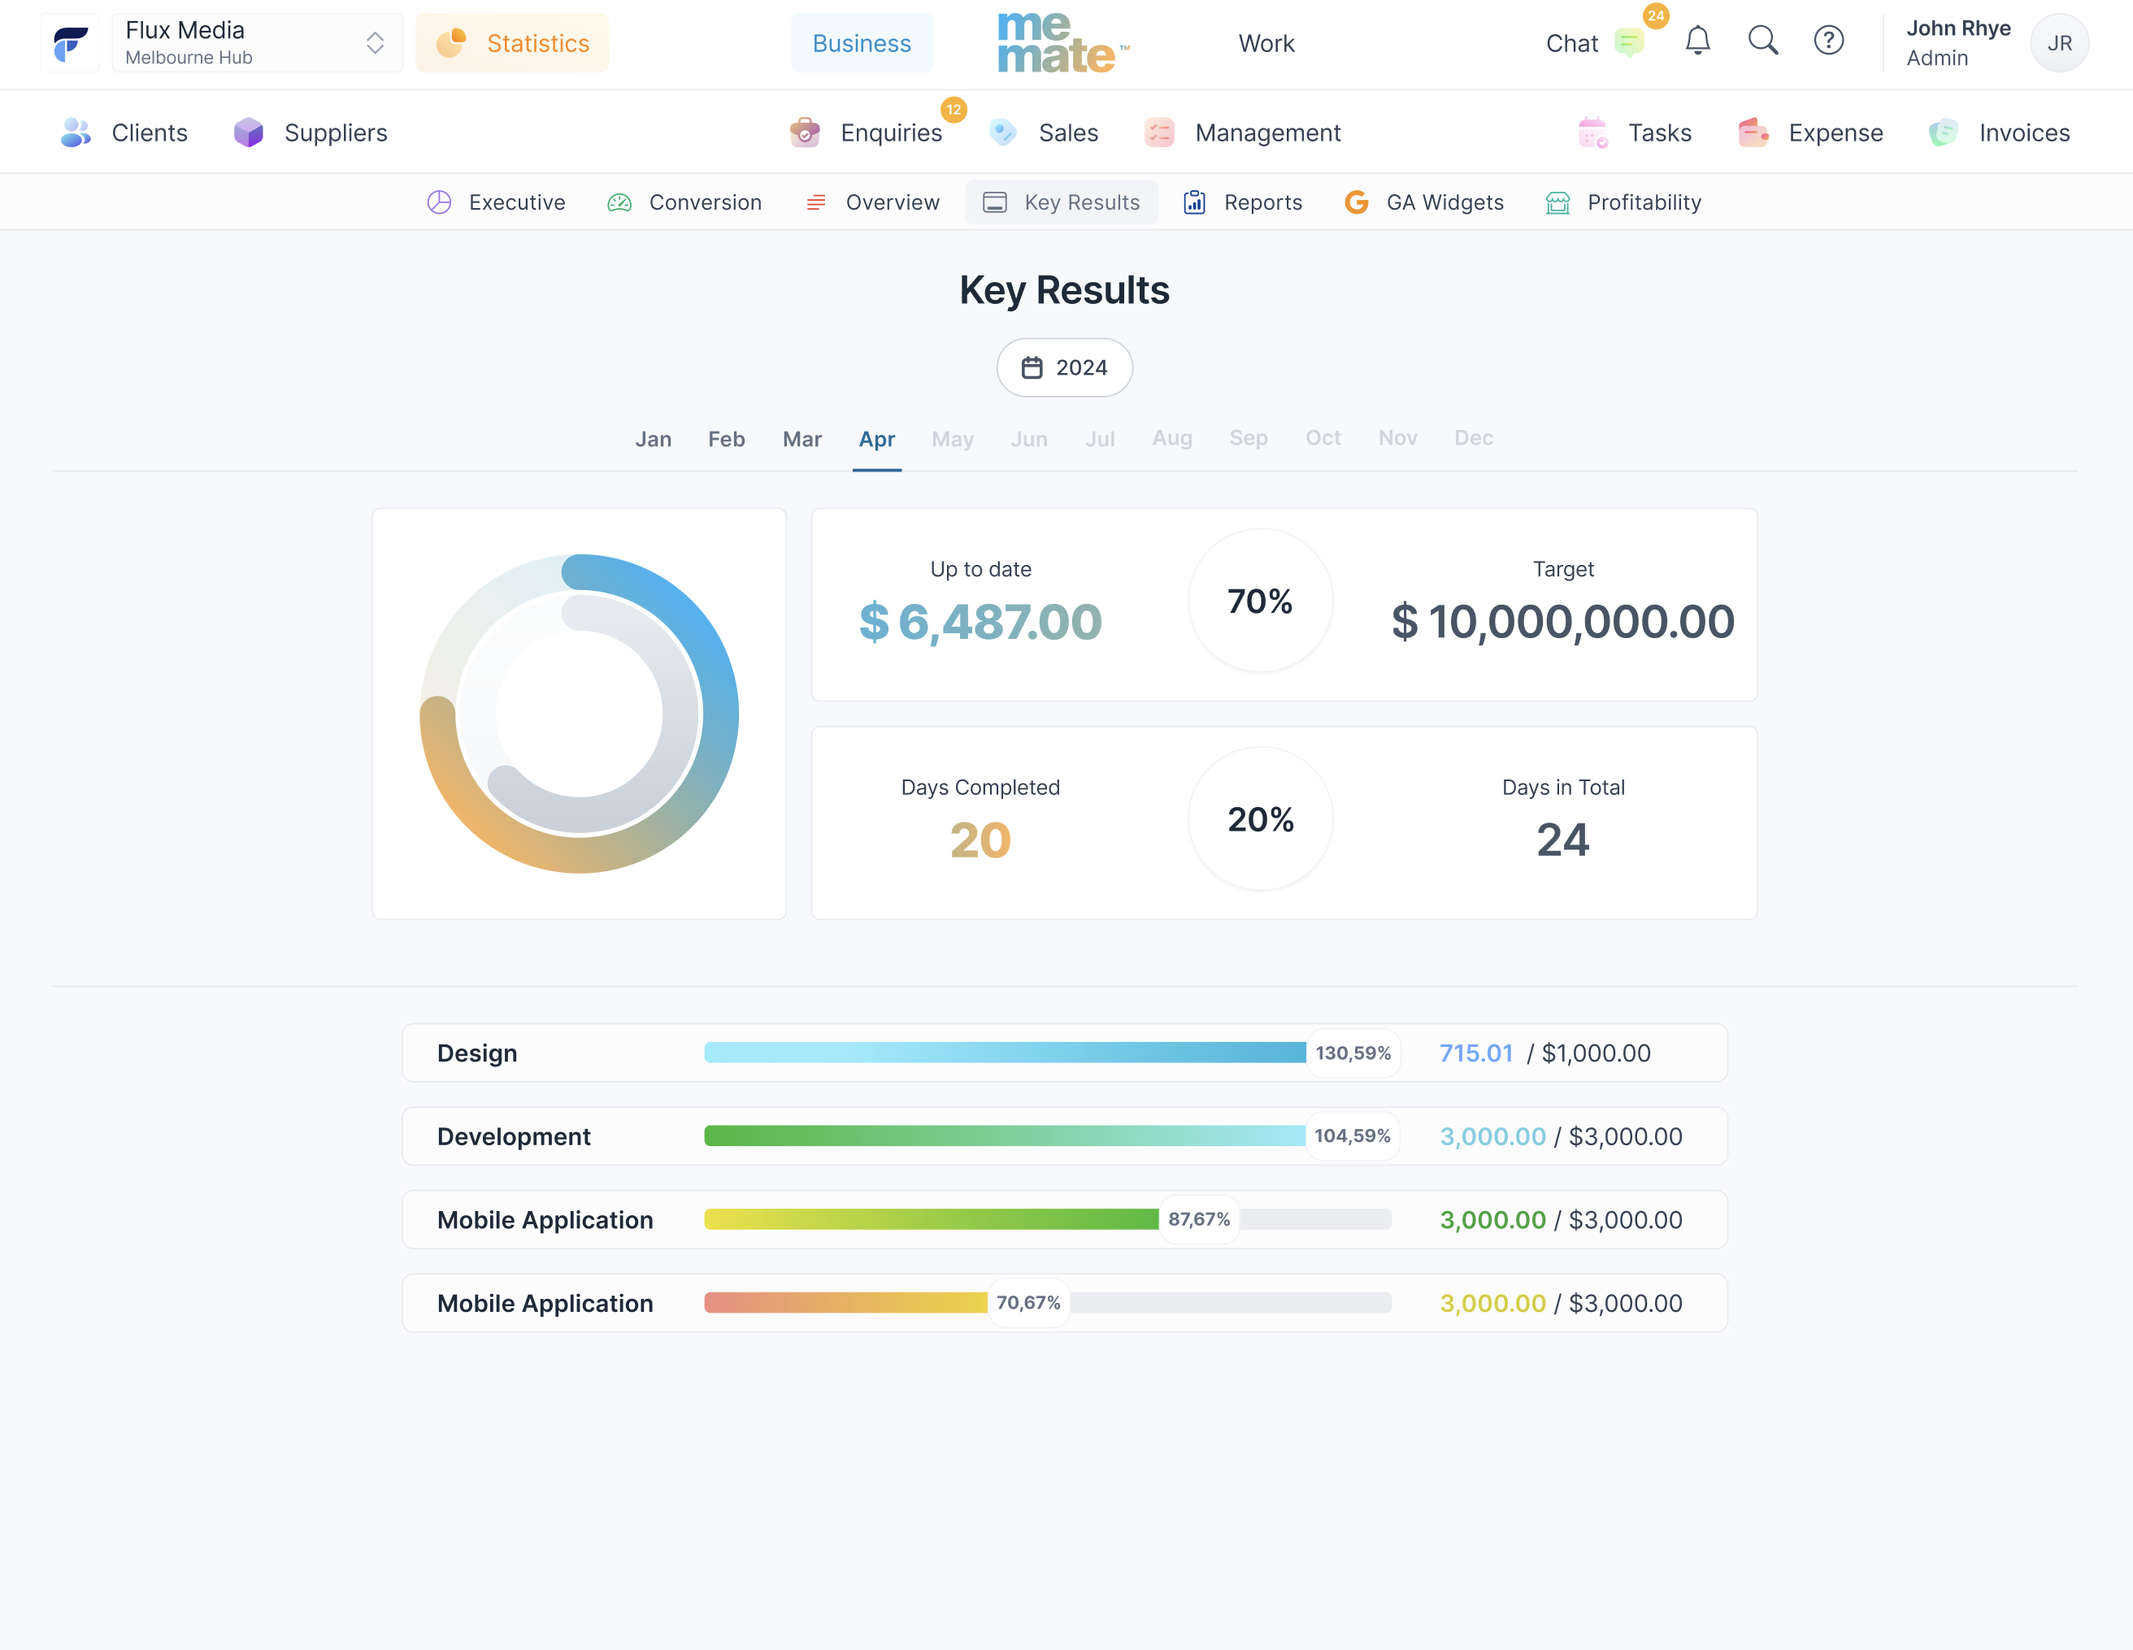This screenshot has height=1650, width=2133.
Task: Switch to Work mode
Action: tap(1266, 43)
